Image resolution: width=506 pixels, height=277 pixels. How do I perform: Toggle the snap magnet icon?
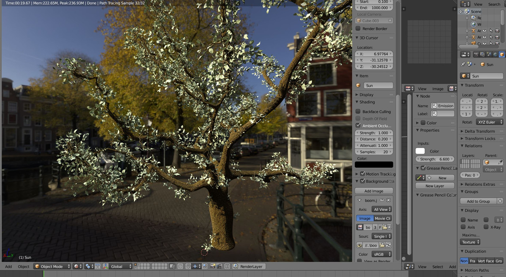point(189,266)
